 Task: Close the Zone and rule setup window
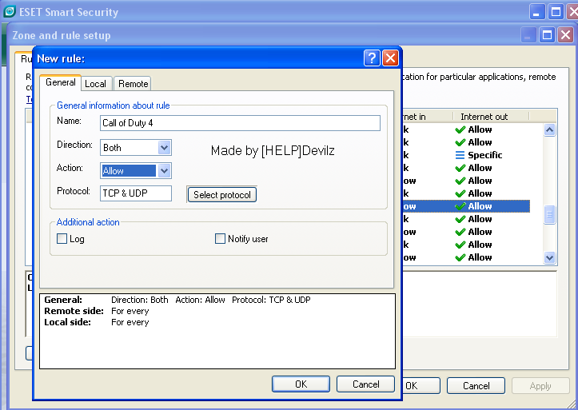click(x=565, y=35)
